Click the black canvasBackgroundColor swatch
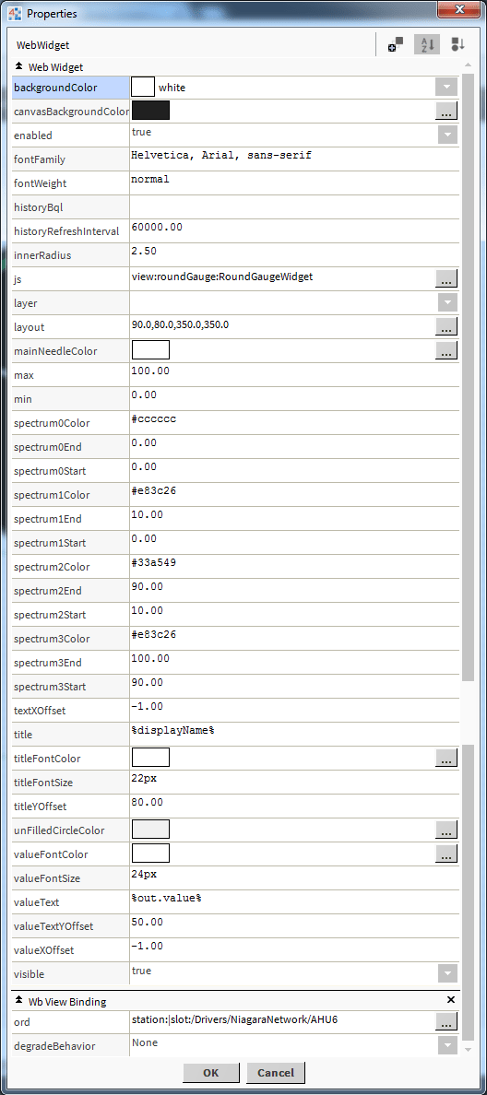The height and width of the screenshot is (1095, 487). point(151,111)
